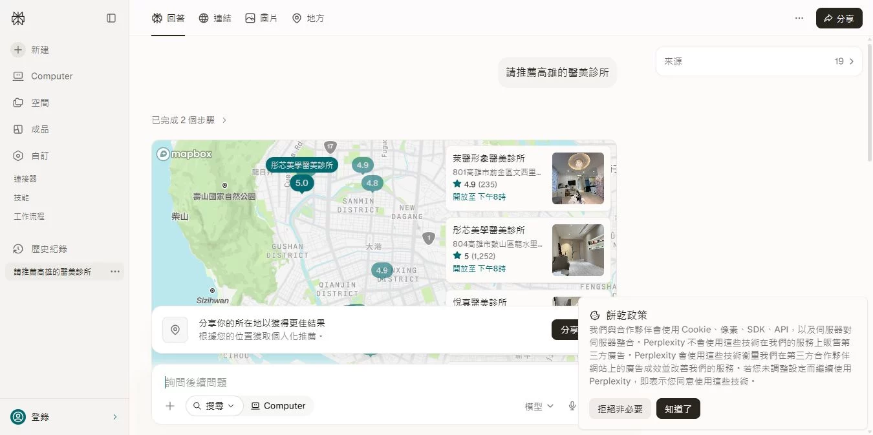Select 工作流程 in the sidebar
Image resolution: width=873 pixels, height=435 pixels.
pyautogui.click(x=29, y=217)
